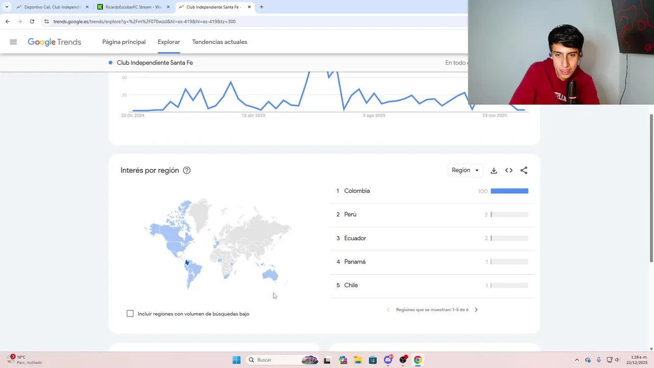Open the weather widget showing 10°C

point(25,360)
